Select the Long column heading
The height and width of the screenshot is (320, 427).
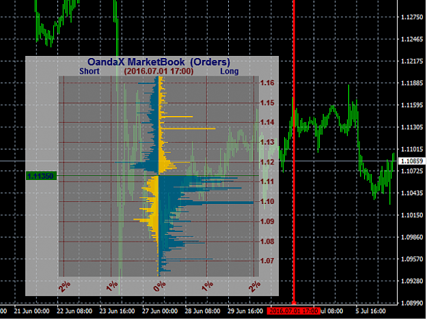(x=230, y=71)
